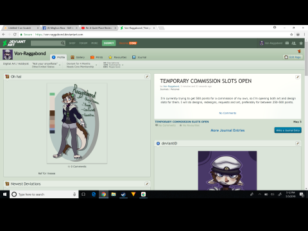Viewport: 308px width, 231px height.
Task: Edit the deviantID widget pencil icon
Action: pos(298,143)
